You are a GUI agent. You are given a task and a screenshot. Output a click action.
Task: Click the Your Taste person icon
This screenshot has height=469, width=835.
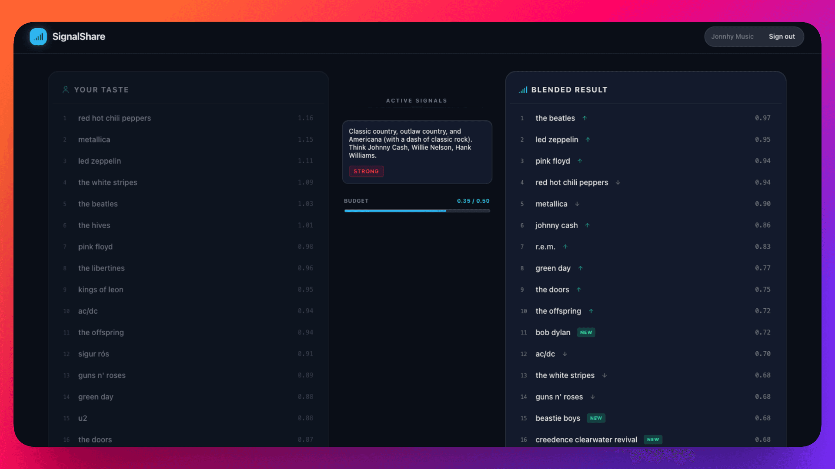66,89
